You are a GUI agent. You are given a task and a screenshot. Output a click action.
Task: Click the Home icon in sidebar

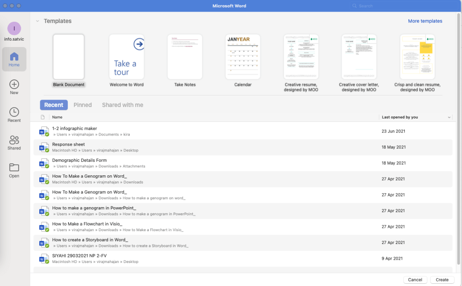coord(14,57)
